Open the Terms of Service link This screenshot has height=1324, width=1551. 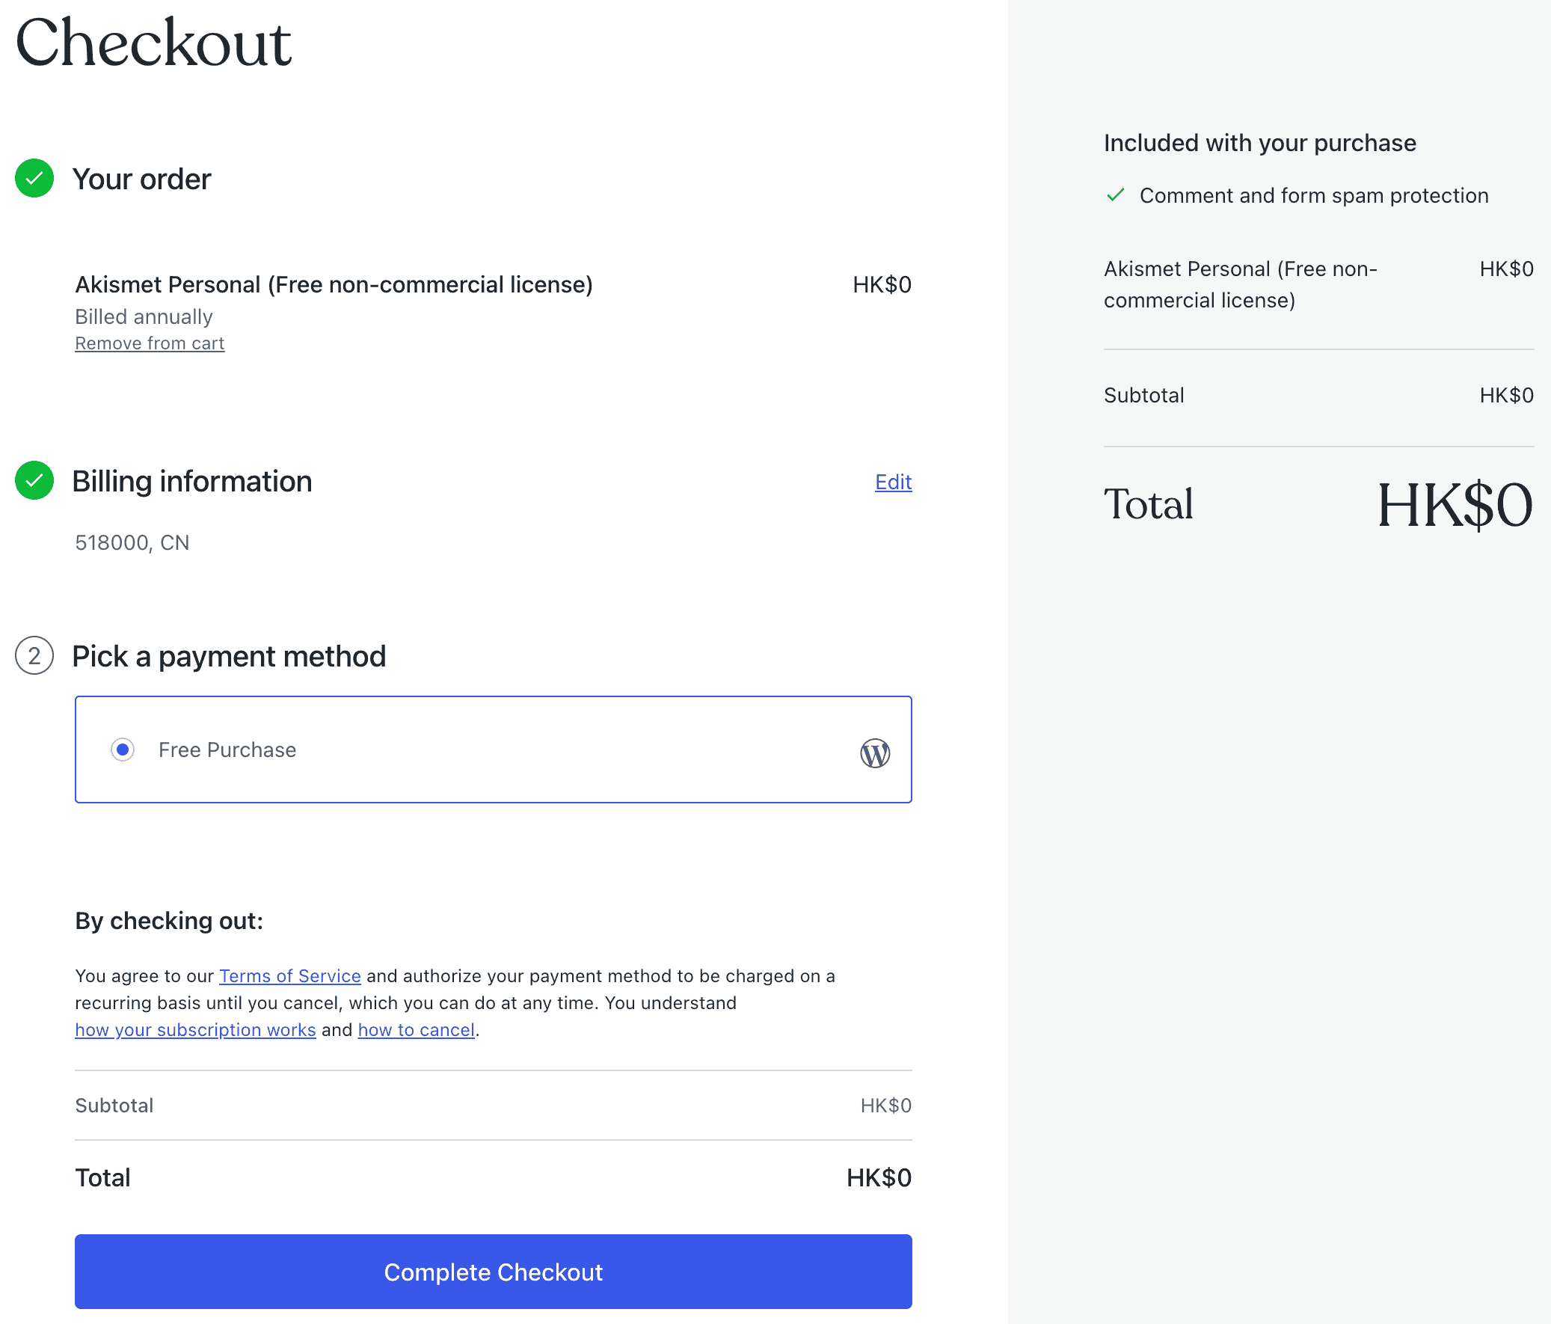click(289, 975)
